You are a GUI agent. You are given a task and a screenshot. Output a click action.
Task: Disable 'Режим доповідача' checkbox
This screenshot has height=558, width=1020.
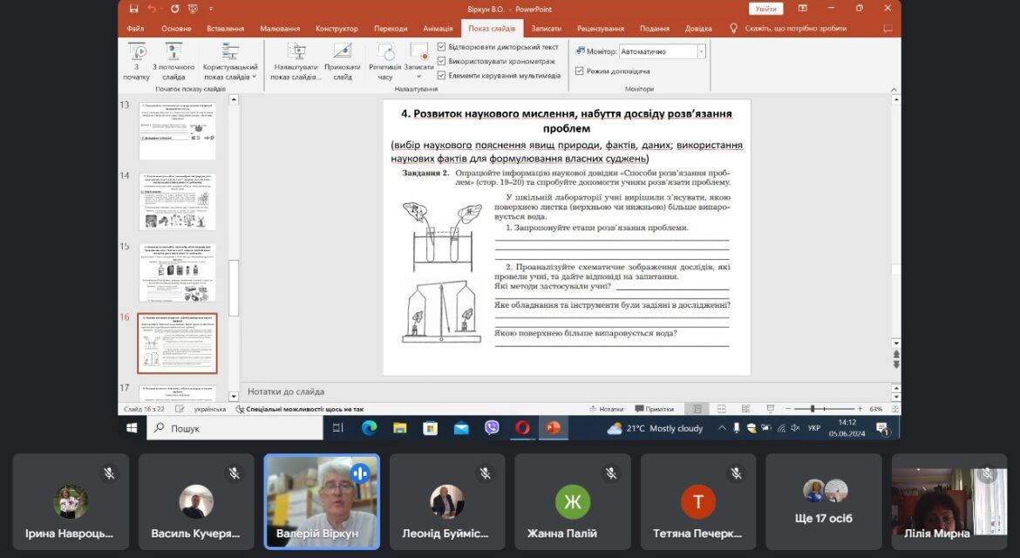tap(580, 71)
